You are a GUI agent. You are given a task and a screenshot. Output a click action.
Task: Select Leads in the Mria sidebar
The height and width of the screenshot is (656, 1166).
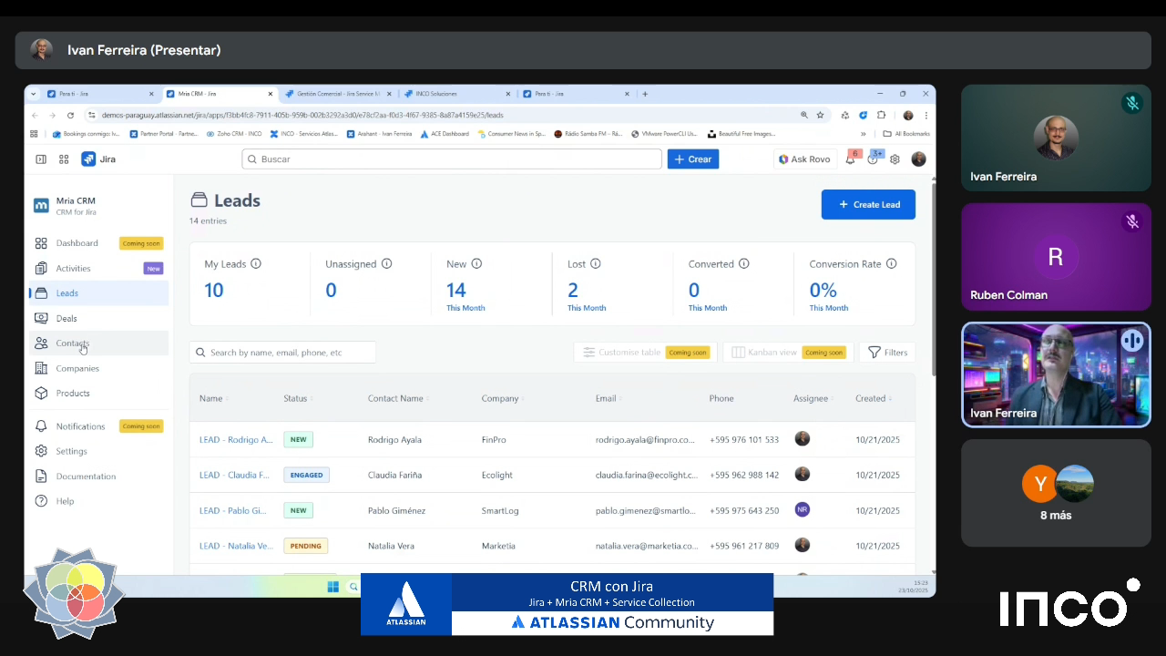(99, 293)
